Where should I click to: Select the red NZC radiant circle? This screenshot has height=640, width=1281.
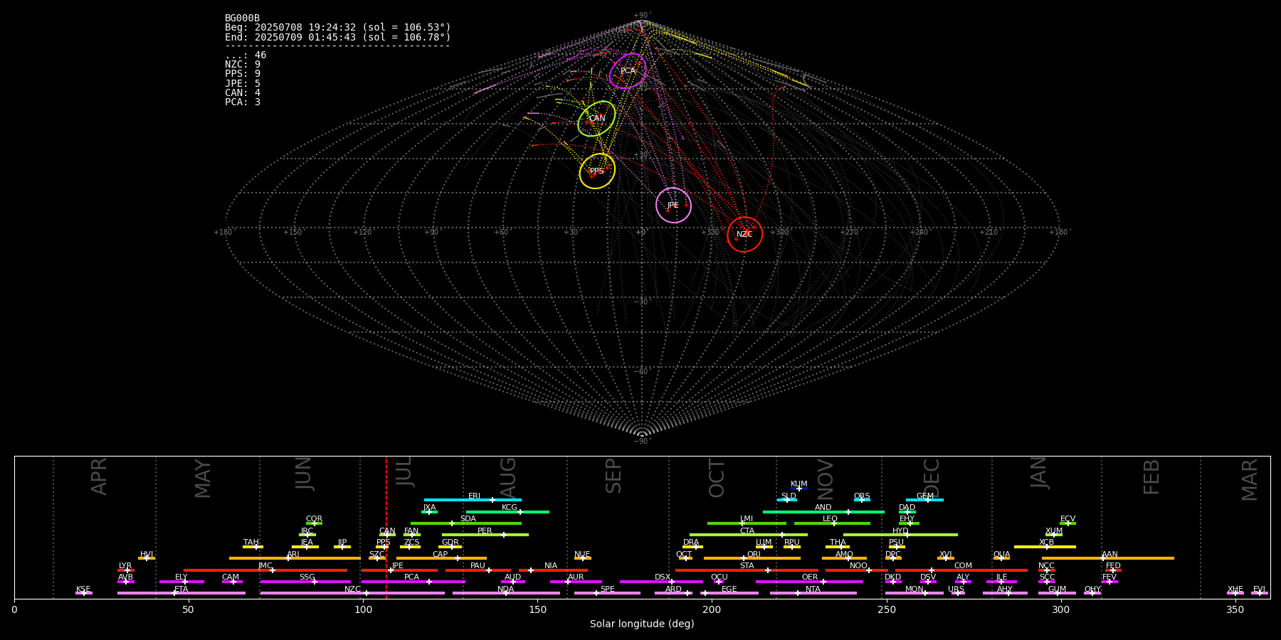(x=744, y=235)
